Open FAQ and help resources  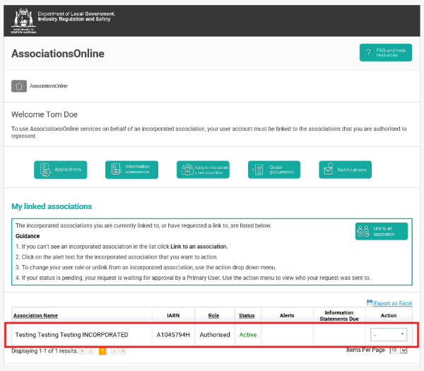coord(386,52)
